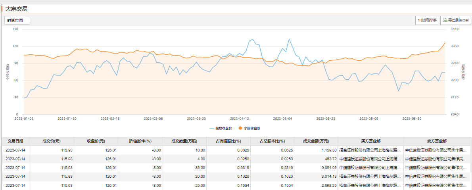Click the 3440 right-axis tick label
Viewport: 472px width, 190px height.
(x=455, y=29)
